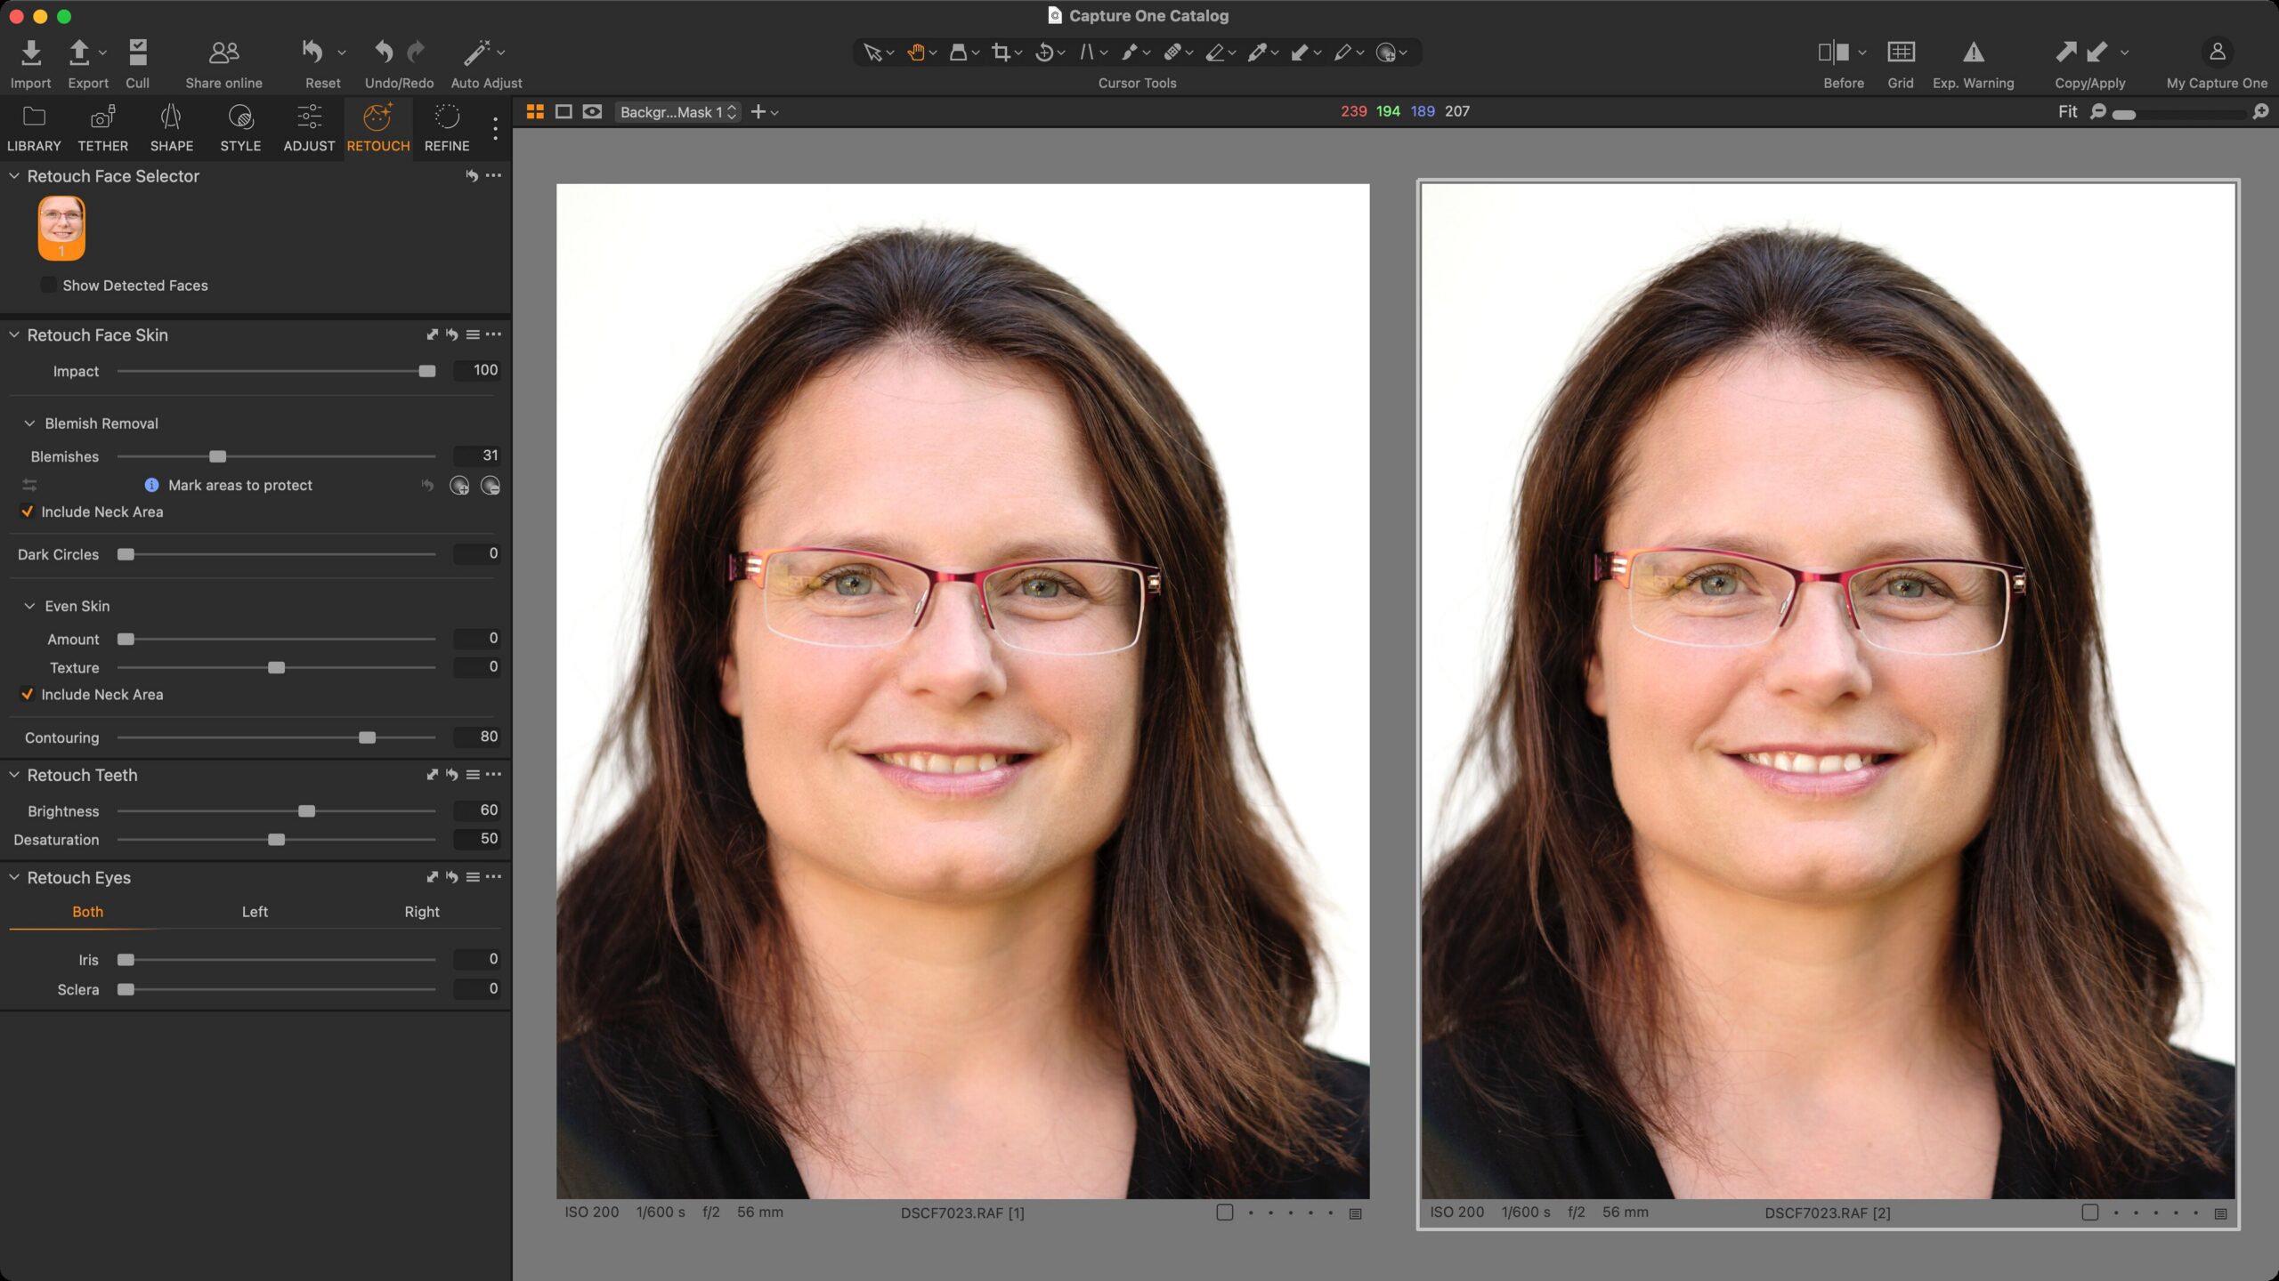Select the Right option in Retouch Eyes
The image size is (2279, 1281).
click(422, 912)
